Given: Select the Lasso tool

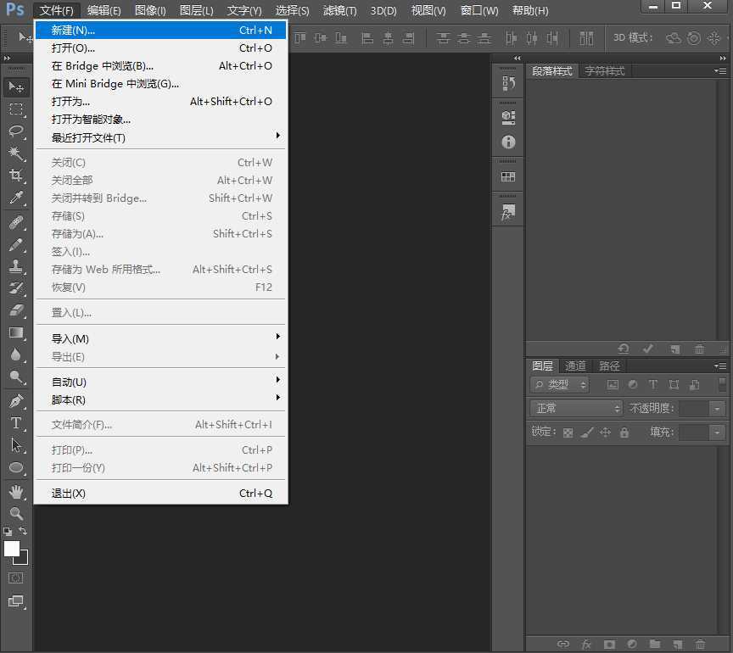Looking at the screenshot, I should [x=16, y=131].
